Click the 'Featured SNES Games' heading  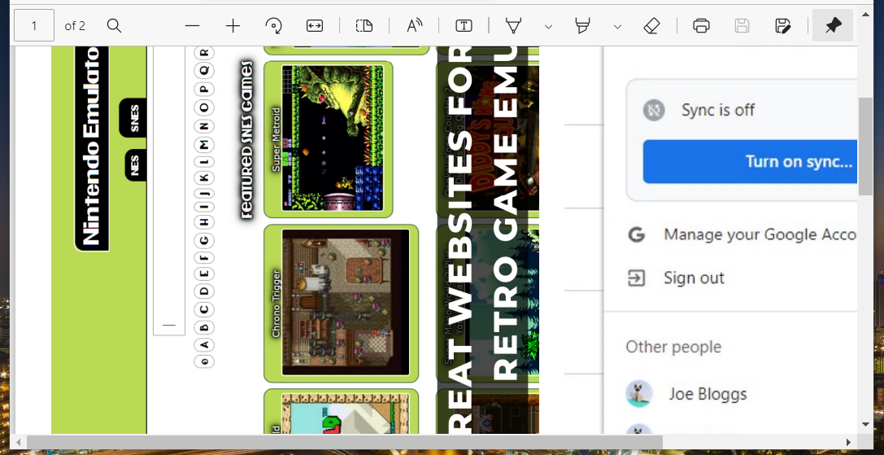246,139
